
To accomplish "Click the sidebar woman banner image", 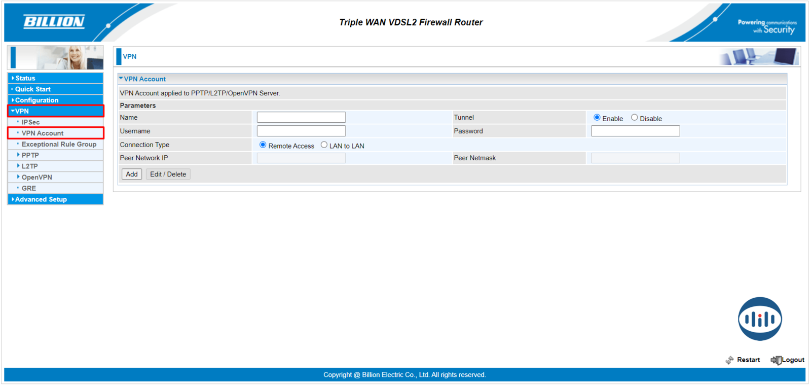I will [x=56, y=57].
